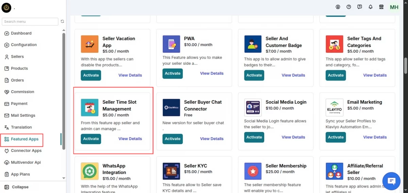Click the app logo in the top-left corner

6,7
